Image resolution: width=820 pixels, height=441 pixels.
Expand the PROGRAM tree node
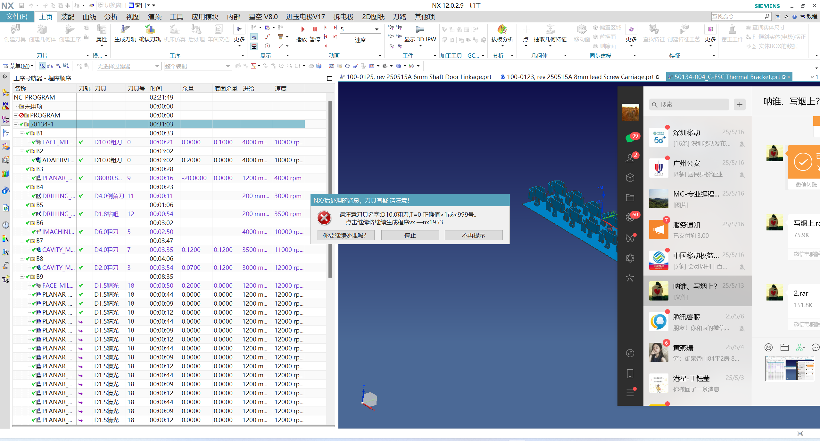pyautogui.click(x=16, y=116)
